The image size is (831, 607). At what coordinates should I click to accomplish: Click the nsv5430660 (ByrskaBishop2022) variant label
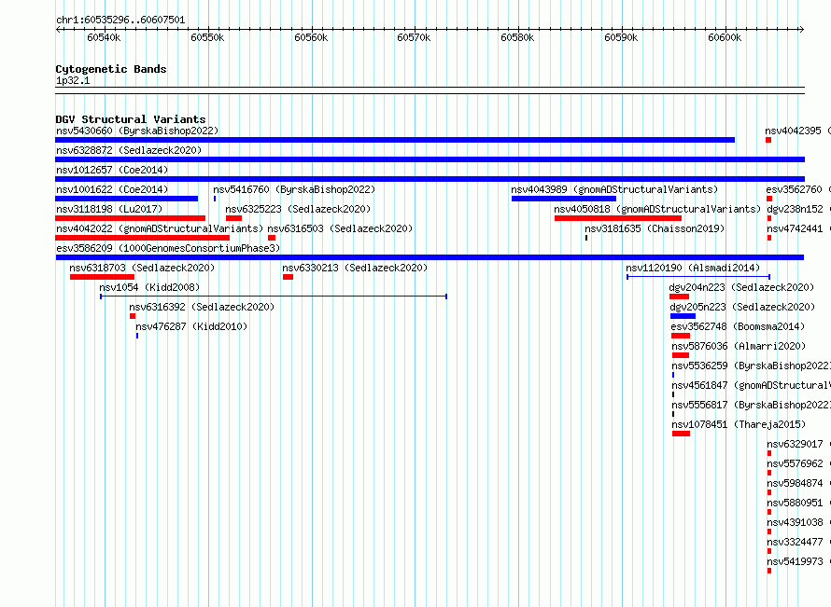point(137,131)
